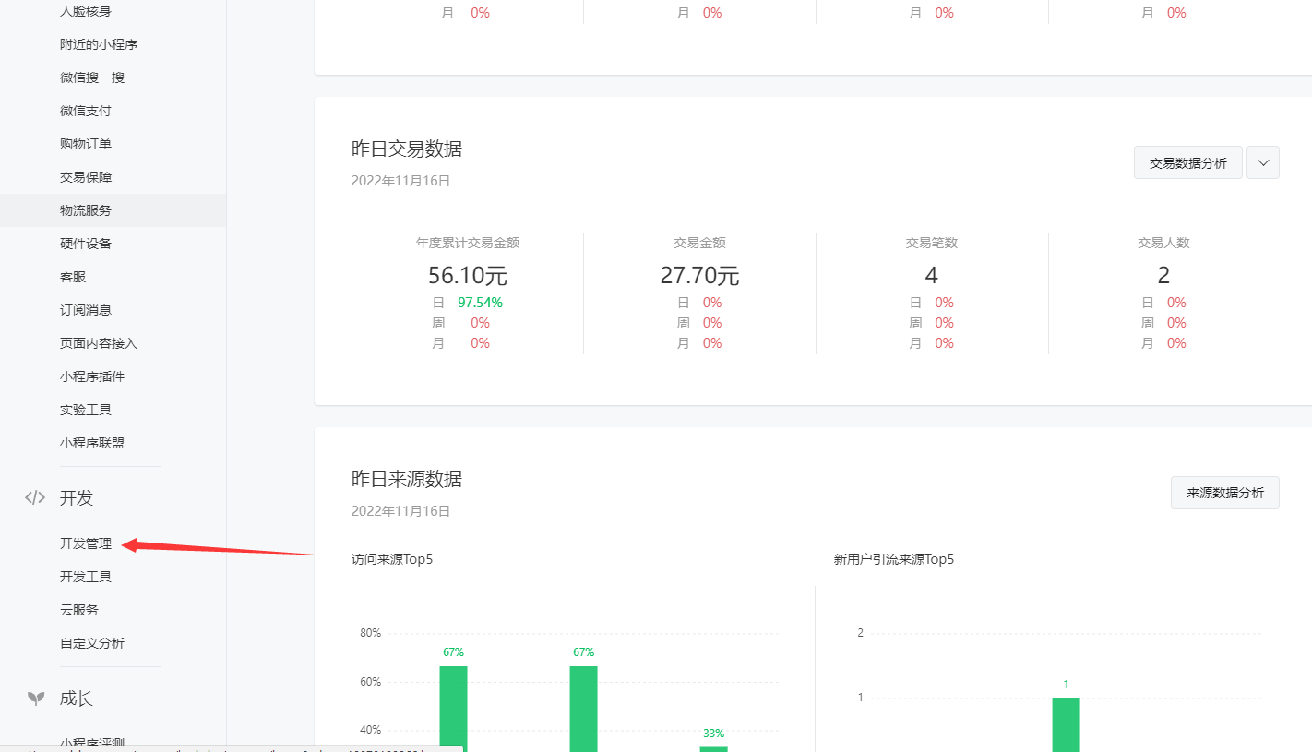Open the 交易数据分析 button
Viewport: 1312px width, 752px height.
pos(1187,162)
